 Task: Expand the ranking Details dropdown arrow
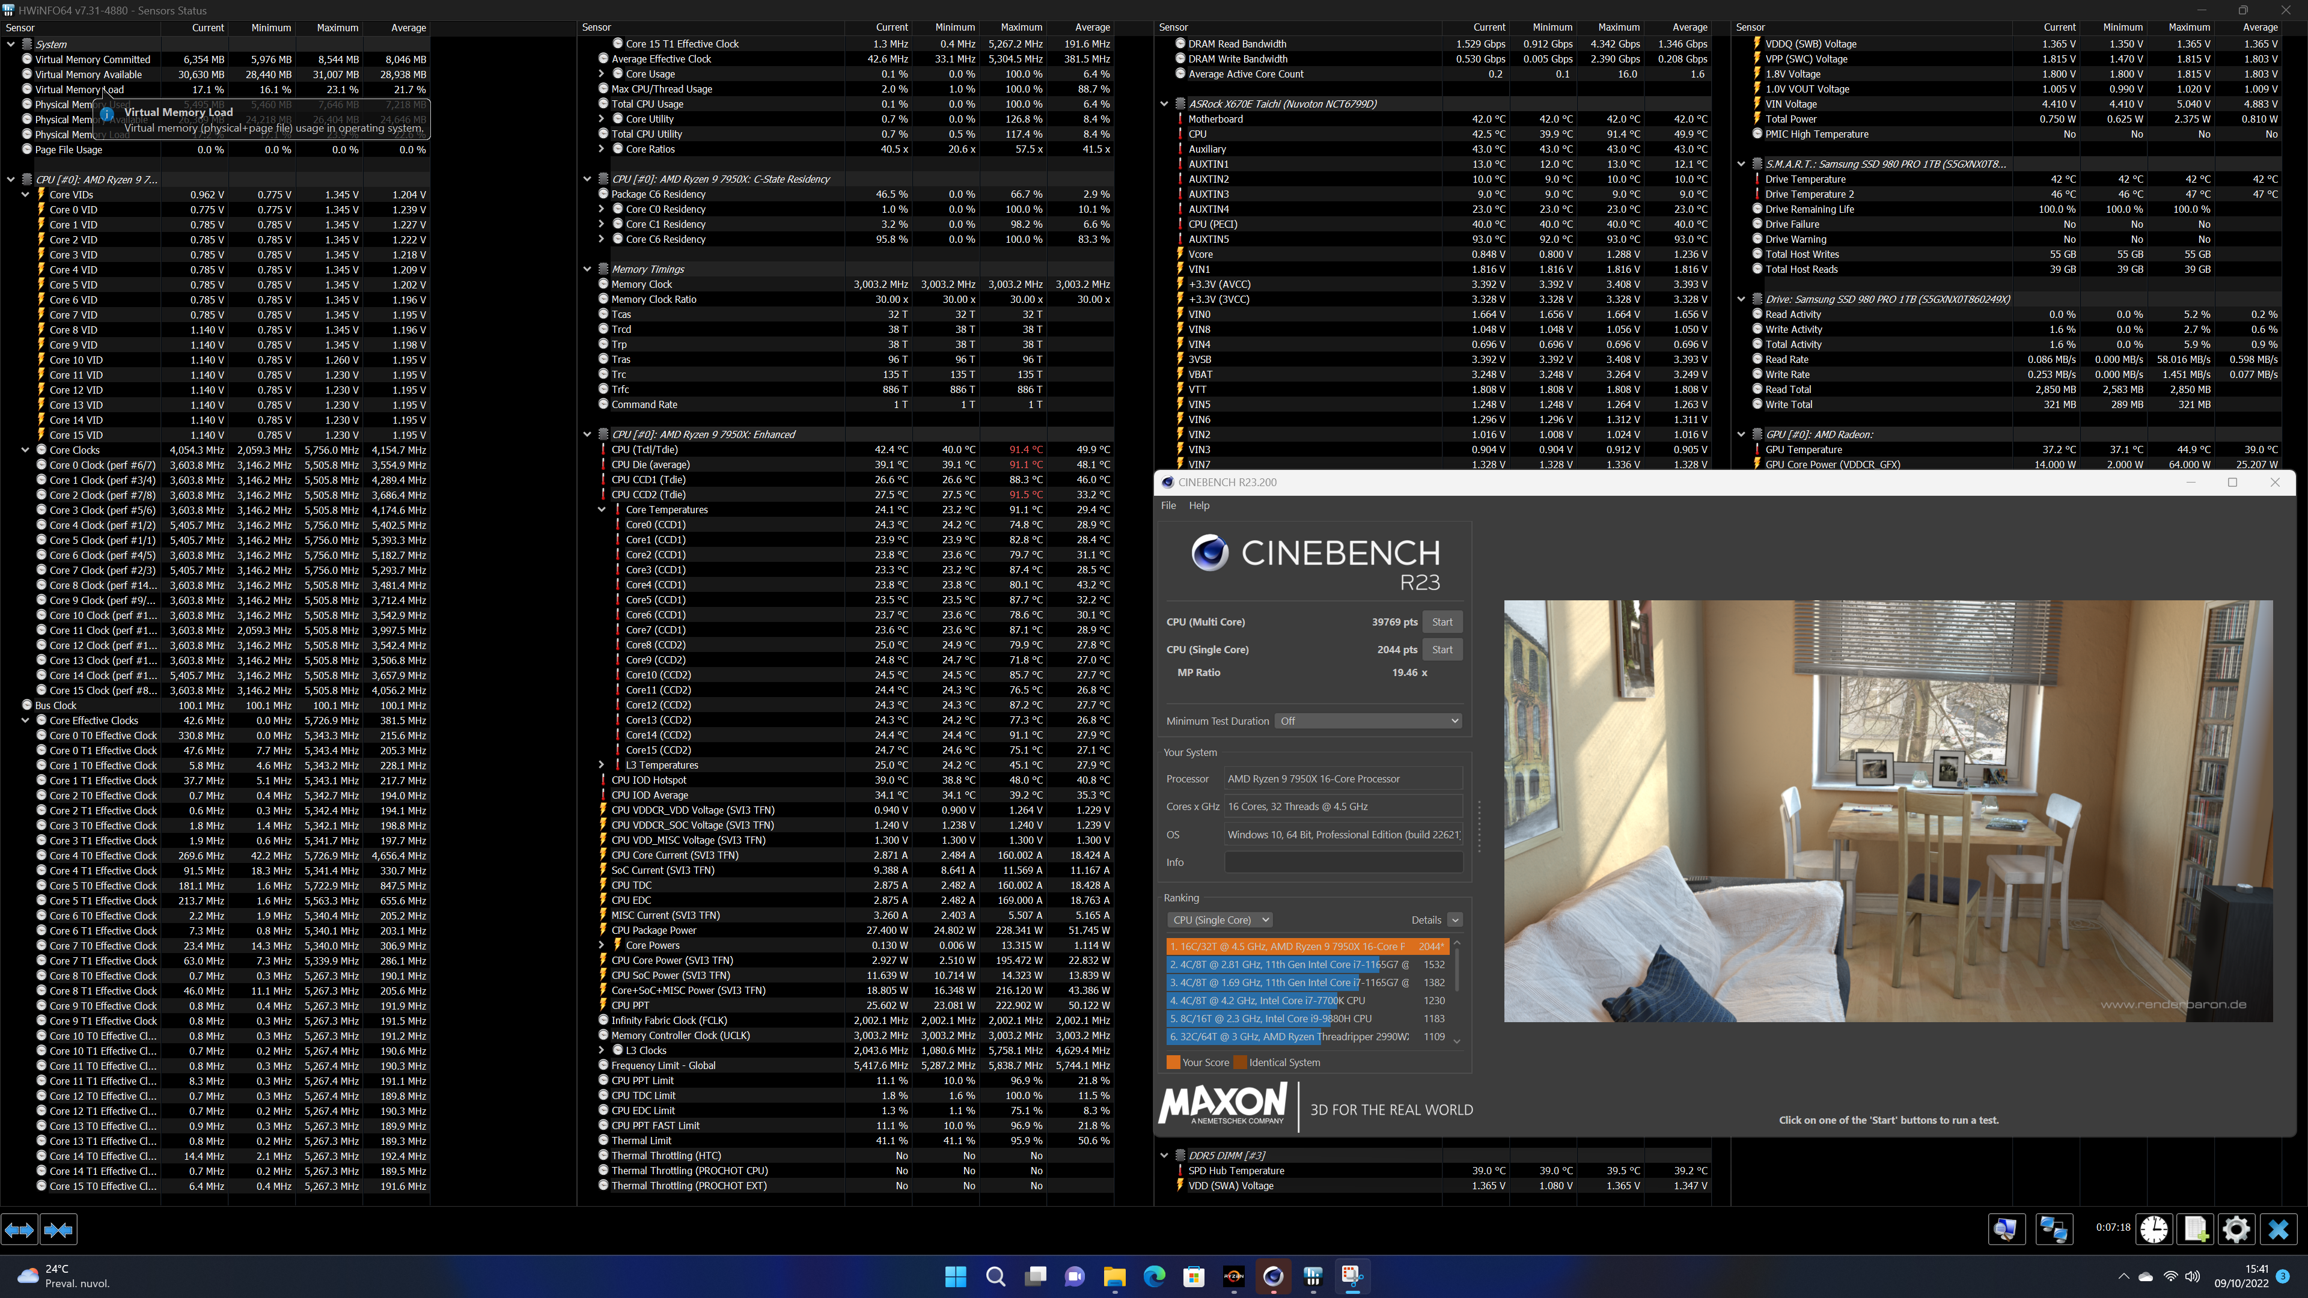point(1455,920)
